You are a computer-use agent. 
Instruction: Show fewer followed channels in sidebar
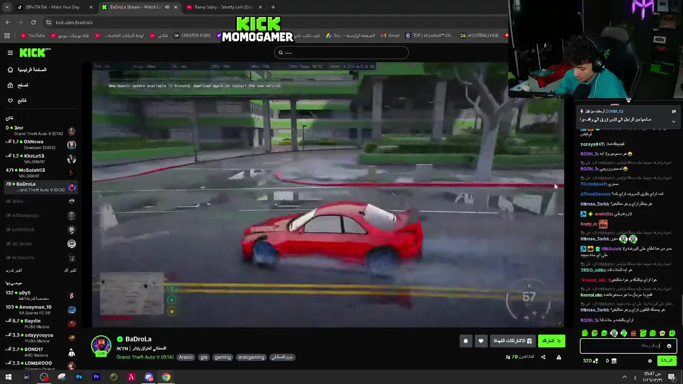(x=70, y=270)
